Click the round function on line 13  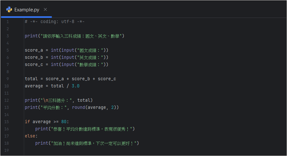pyautogui.click(x=78, y=108)
